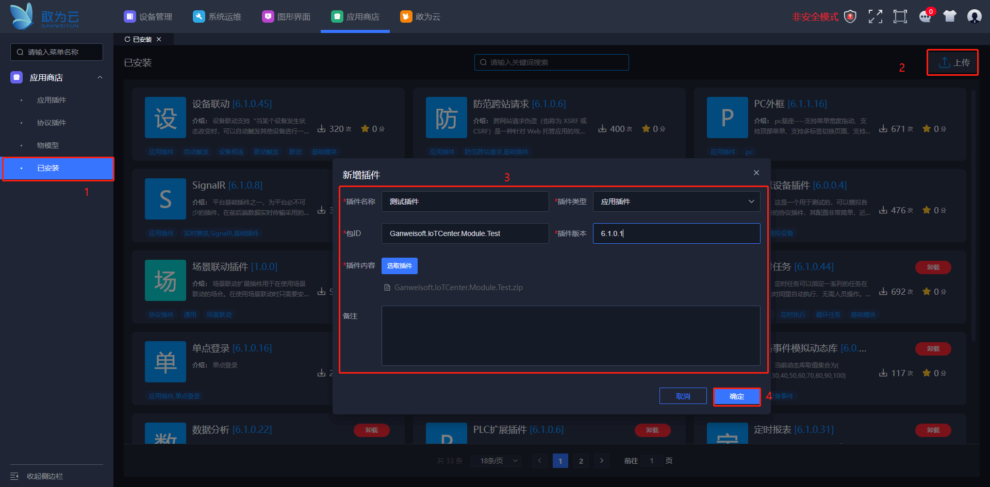
Task: Open the 插件类型 dropdown
Action: [676, 201]
